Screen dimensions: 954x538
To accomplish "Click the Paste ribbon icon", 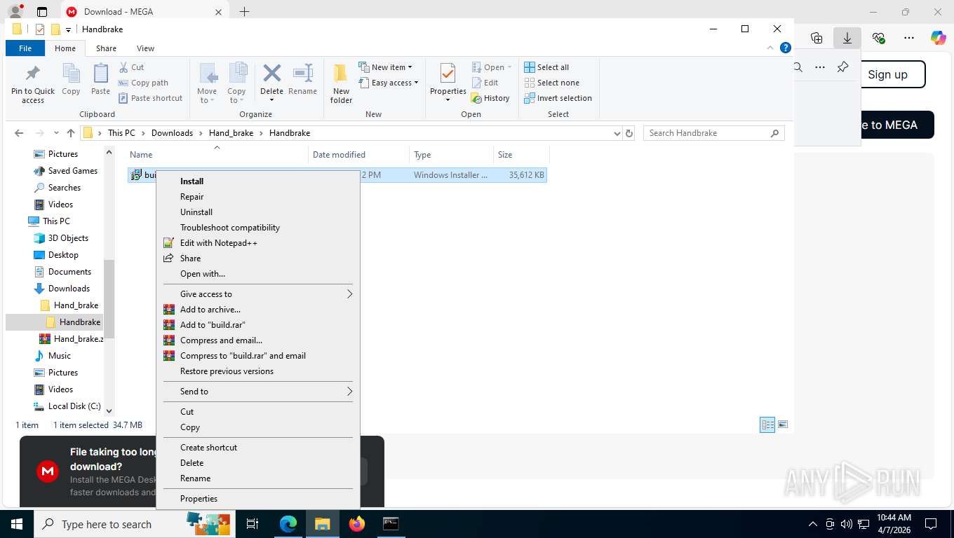I will tap(100, 79).
